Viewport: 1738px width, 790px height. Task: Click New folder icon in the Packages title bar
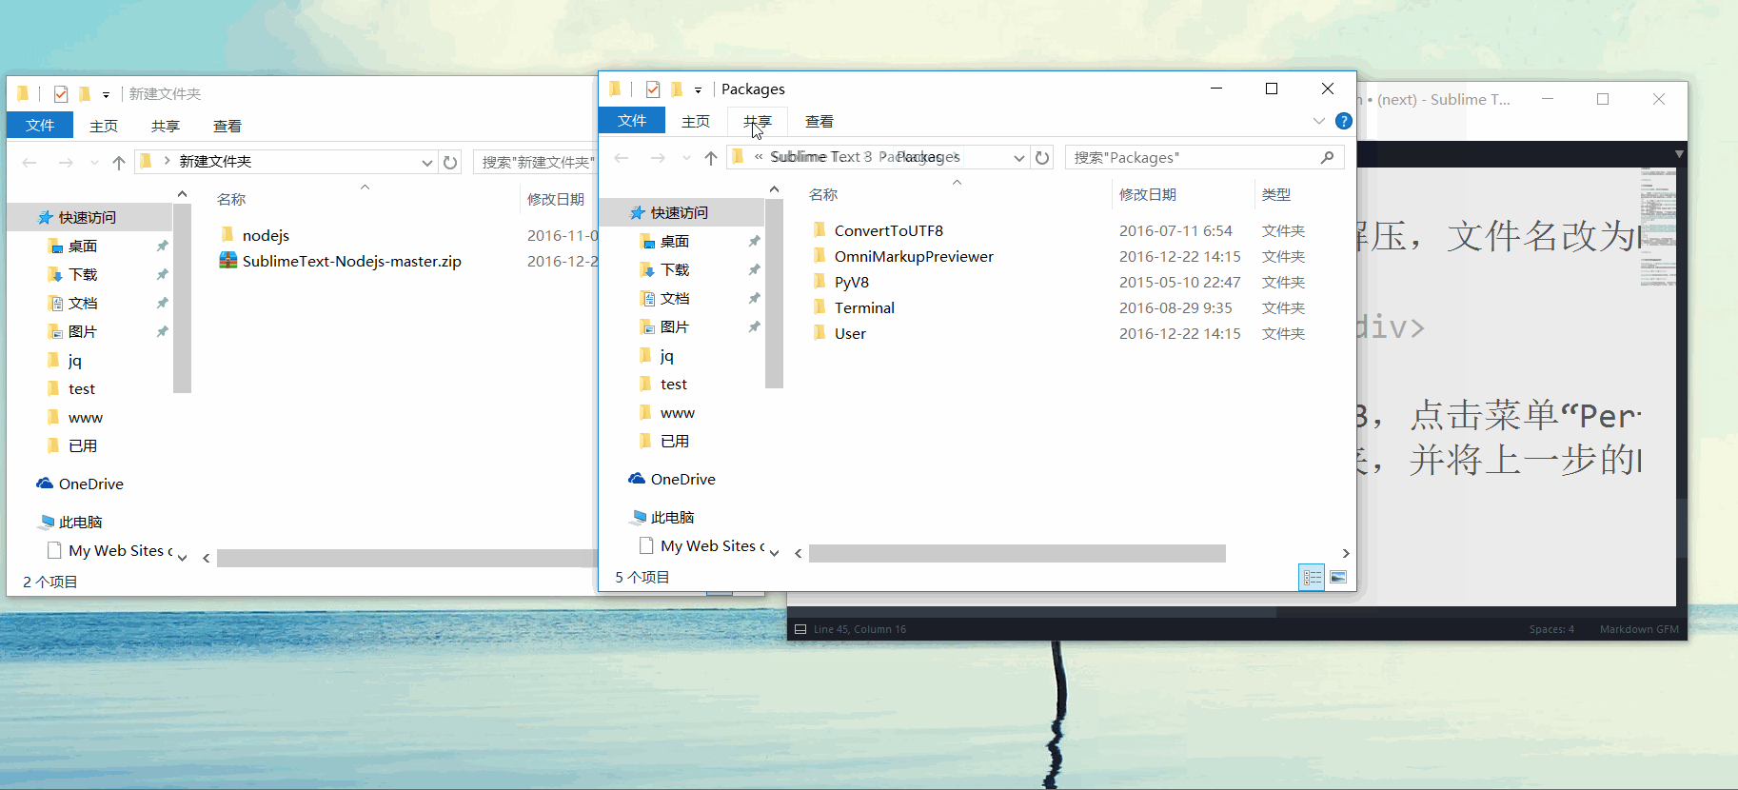677,89
